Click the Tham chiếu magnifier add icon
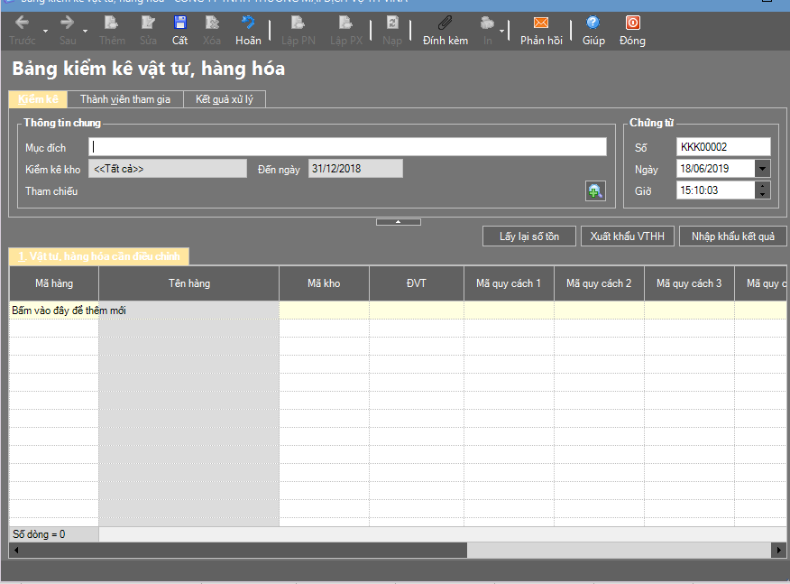 pyautogui.click(x=595, y=191)
